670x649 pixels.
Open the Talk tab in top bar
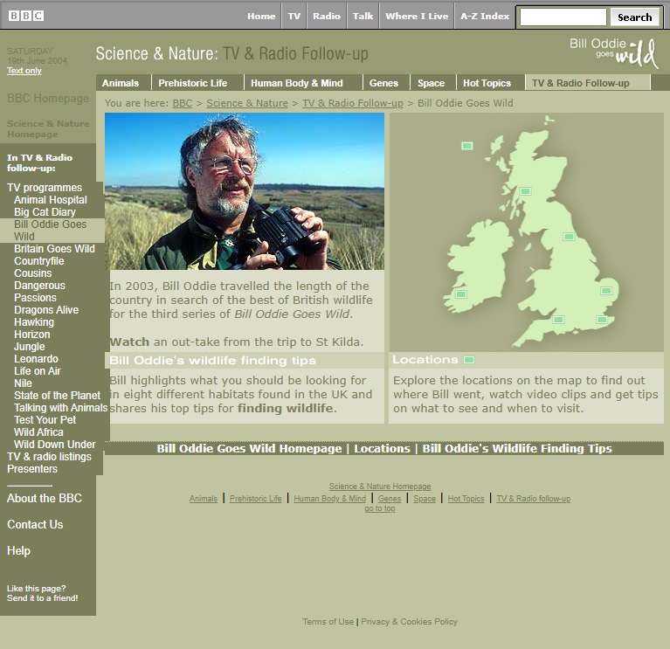coord(363,17)
